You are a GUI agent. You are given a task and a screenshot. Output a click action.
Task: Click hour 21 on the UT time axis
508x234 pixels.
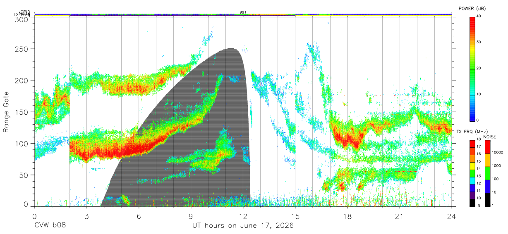tap(400, 216)
